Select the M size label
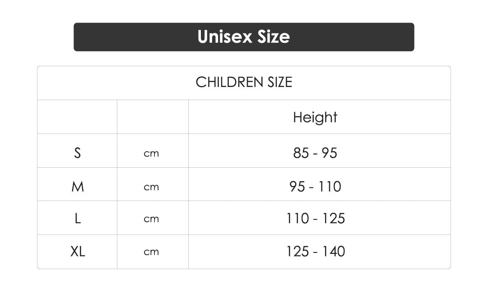This screenshot has height=302, width=488. click(78, 186)
